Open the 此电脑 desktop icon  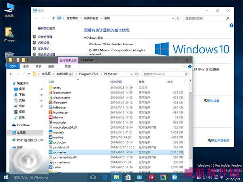point(9,10)
